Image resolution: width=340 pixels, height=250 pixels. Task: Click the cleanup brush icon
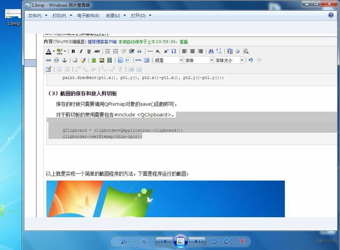coord(83,60)
